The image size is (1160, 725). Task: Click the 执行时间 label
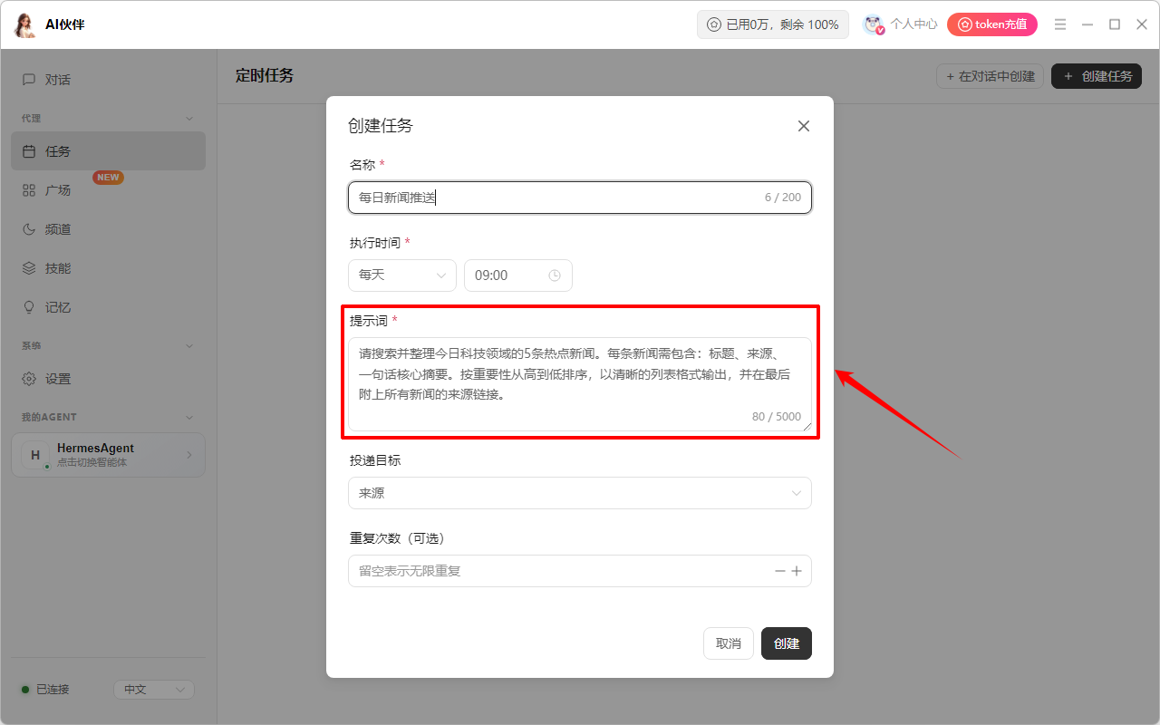pos(375,243)
